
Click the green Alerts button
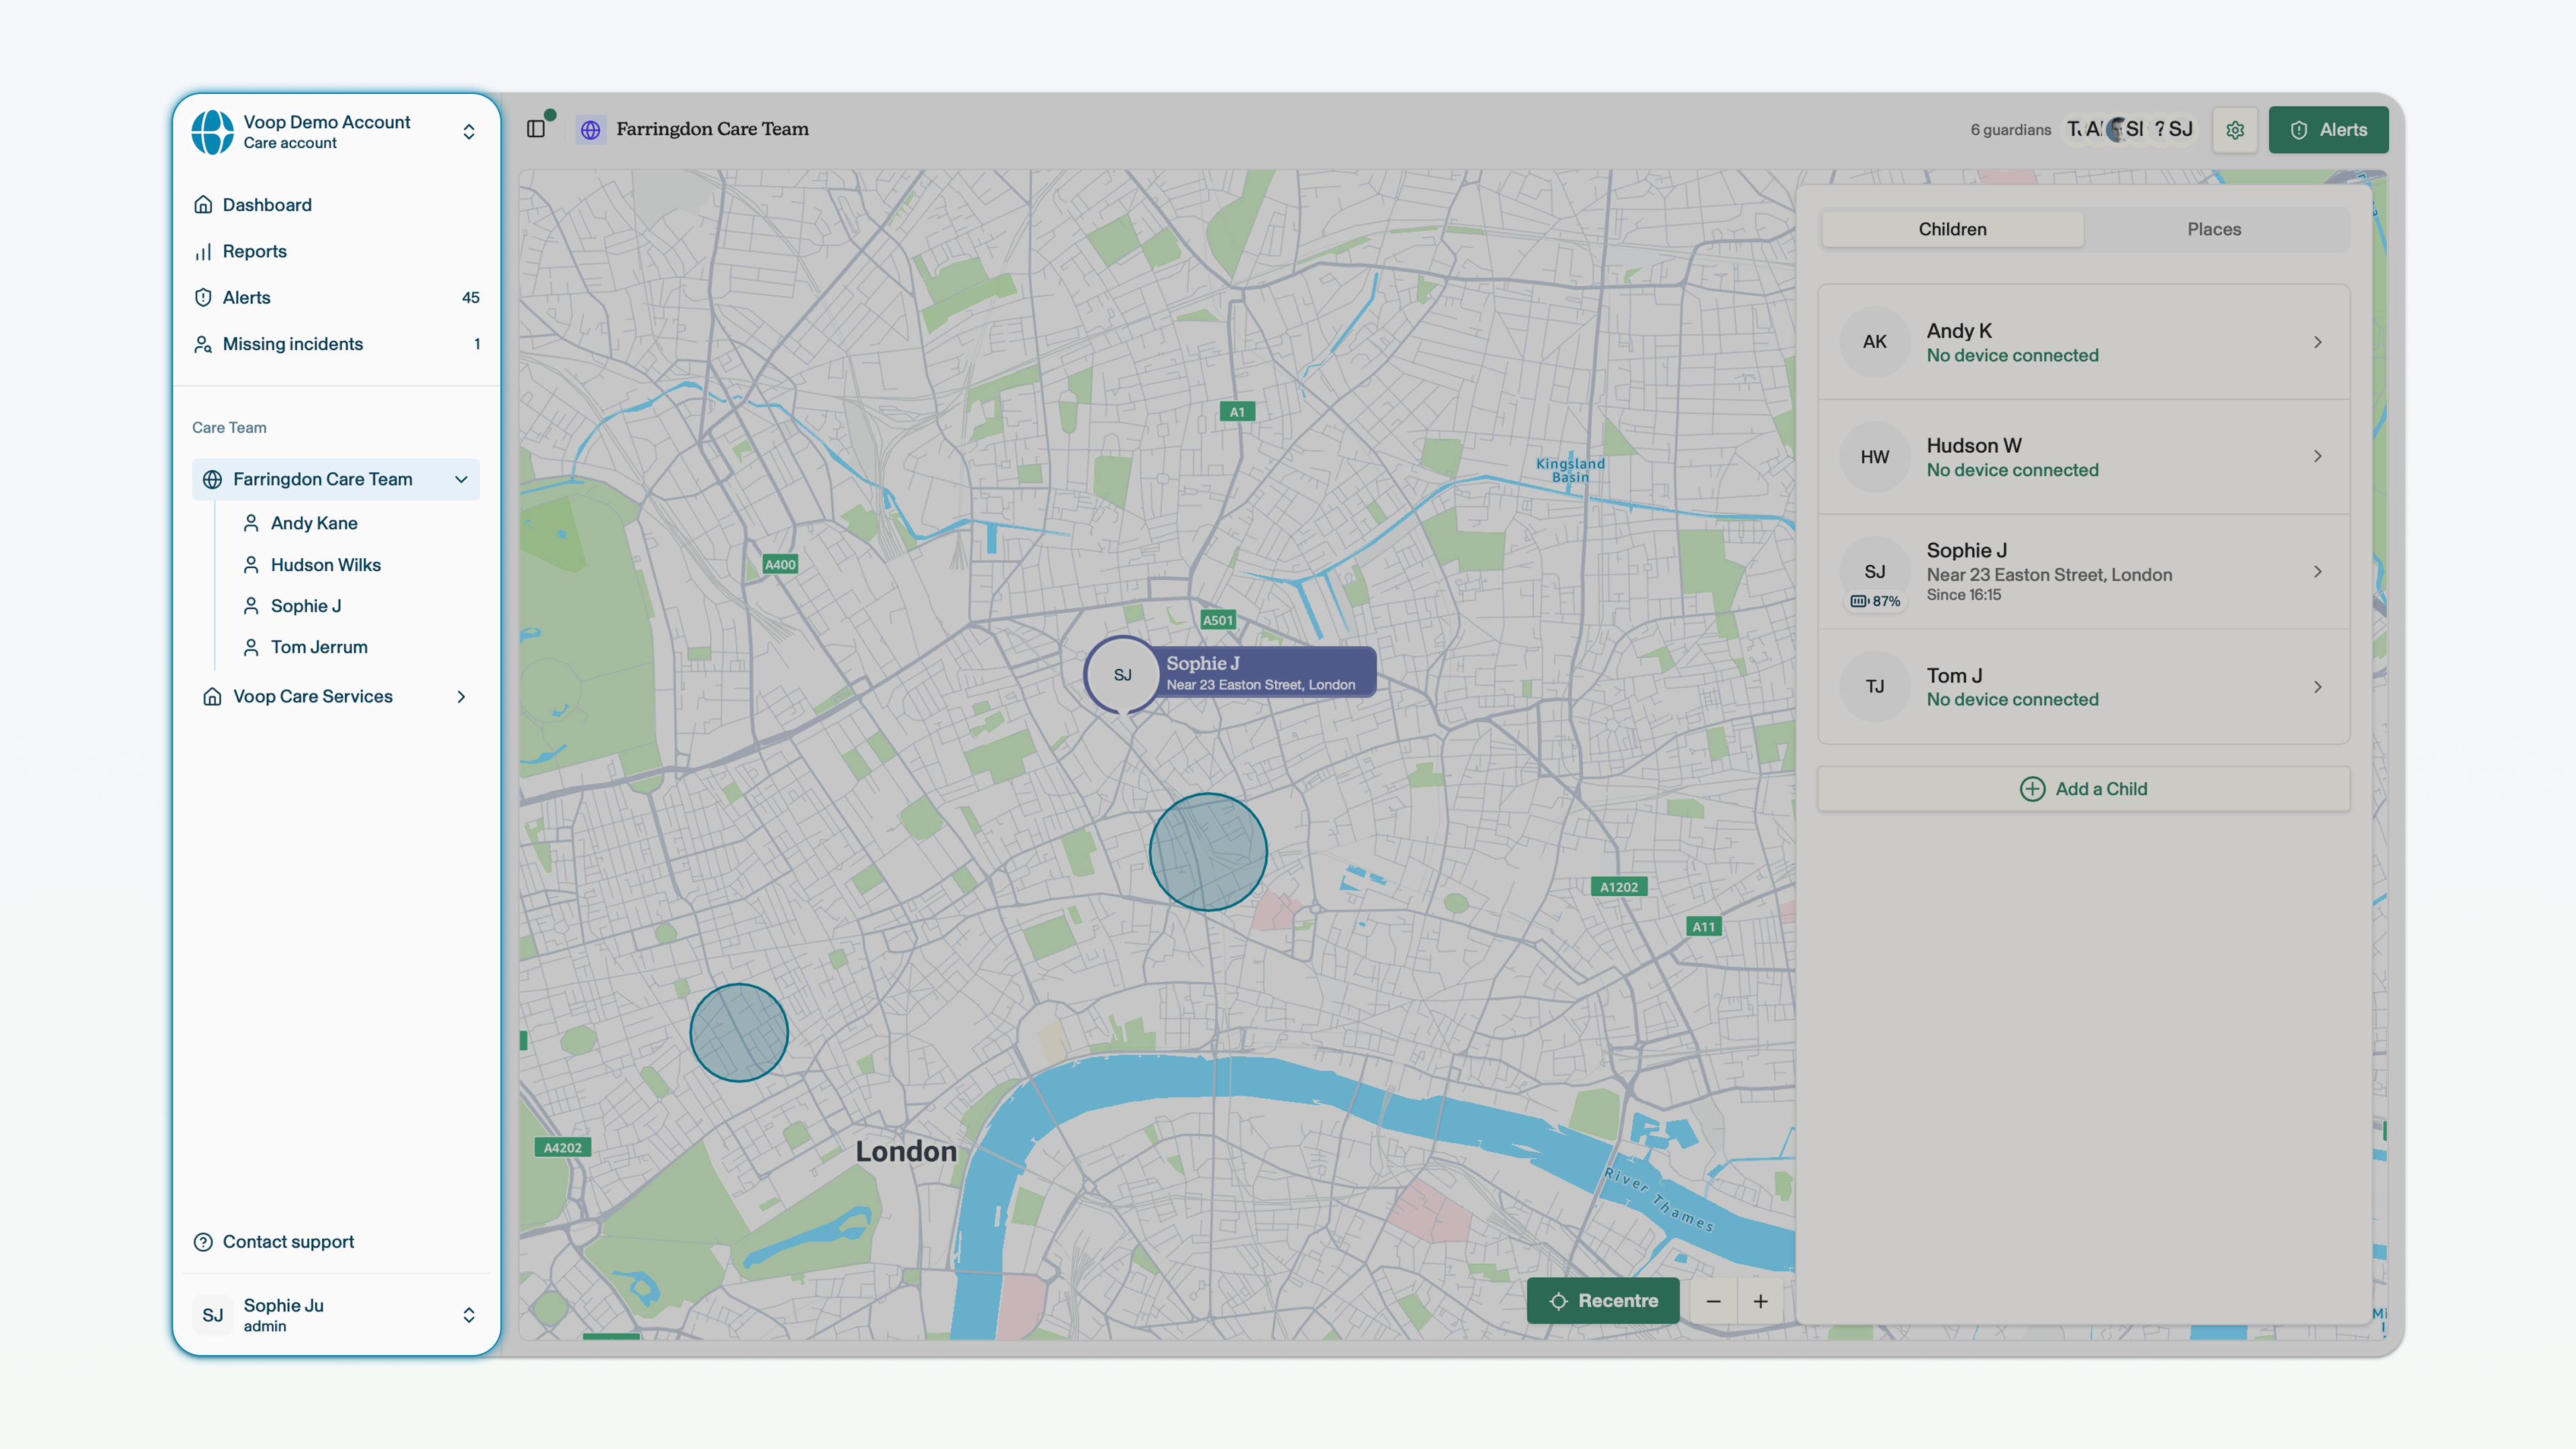pos(2328,130)
